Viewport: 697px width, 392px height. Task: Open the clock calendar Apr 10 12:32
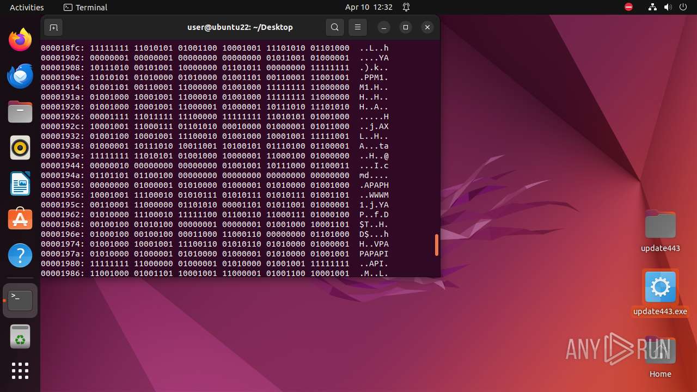369,7
